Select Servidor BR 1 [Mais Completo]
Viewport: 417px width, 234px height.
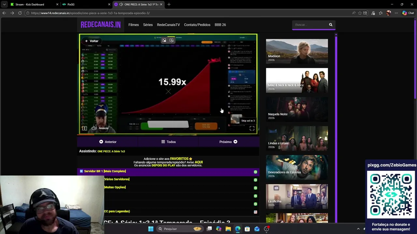coord(168,171)
